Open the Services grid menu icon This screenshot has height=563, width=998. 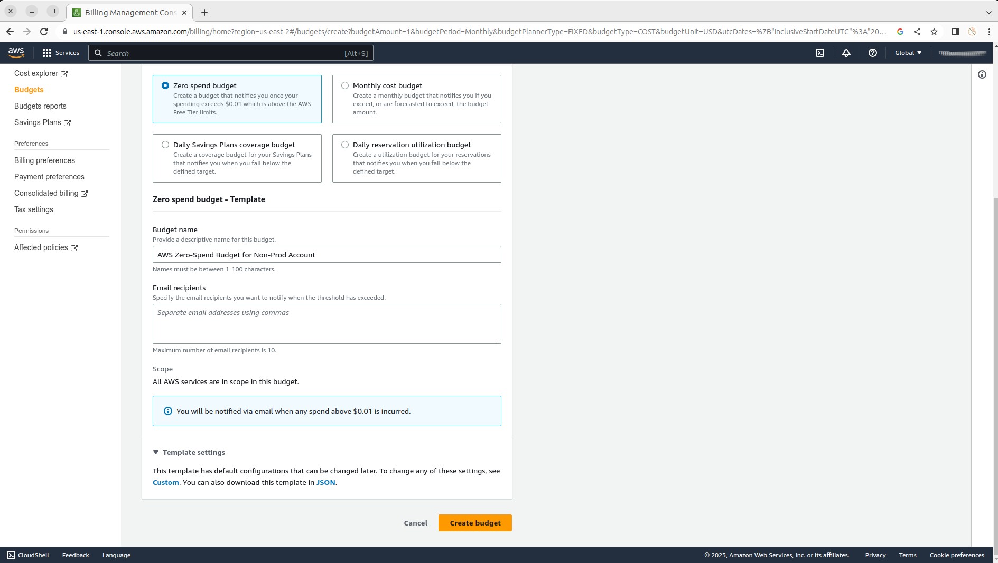[x=47, y=53]
